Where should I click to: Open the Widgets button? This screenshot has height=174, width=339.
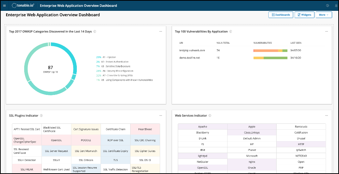[x=304, y=15]
